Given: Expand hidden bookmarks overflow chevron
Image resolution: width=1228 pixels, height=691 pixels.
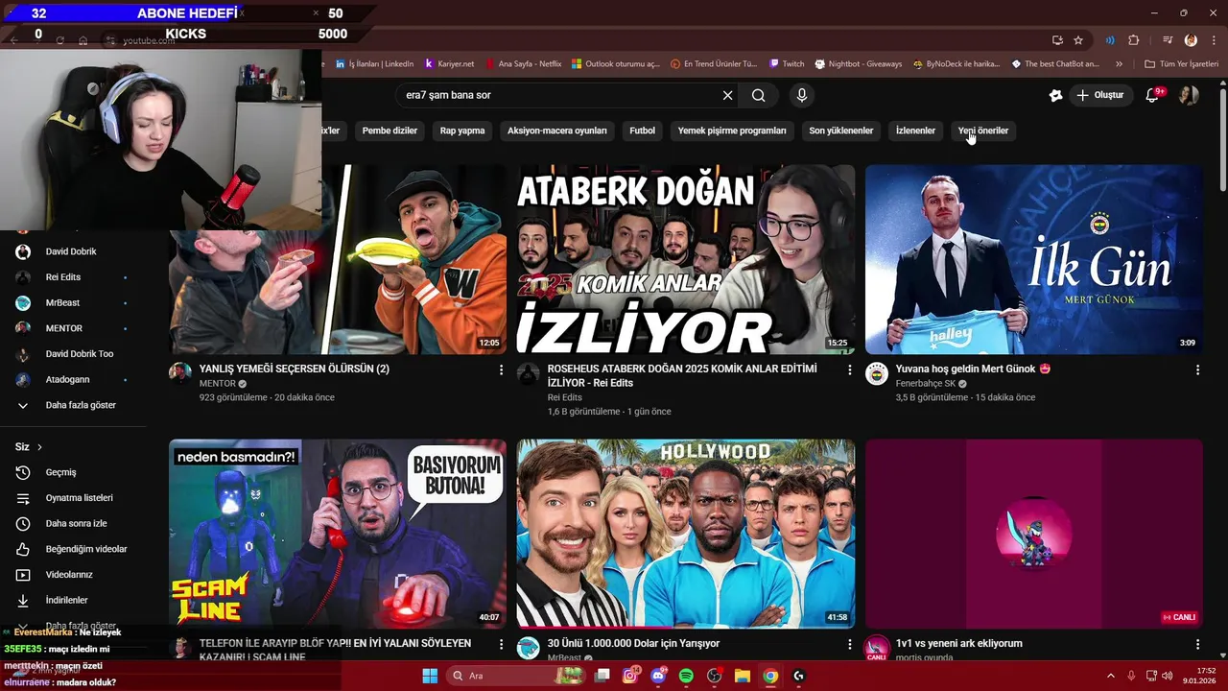Looking at the screenshot, I should click(x=1119, y=64).
